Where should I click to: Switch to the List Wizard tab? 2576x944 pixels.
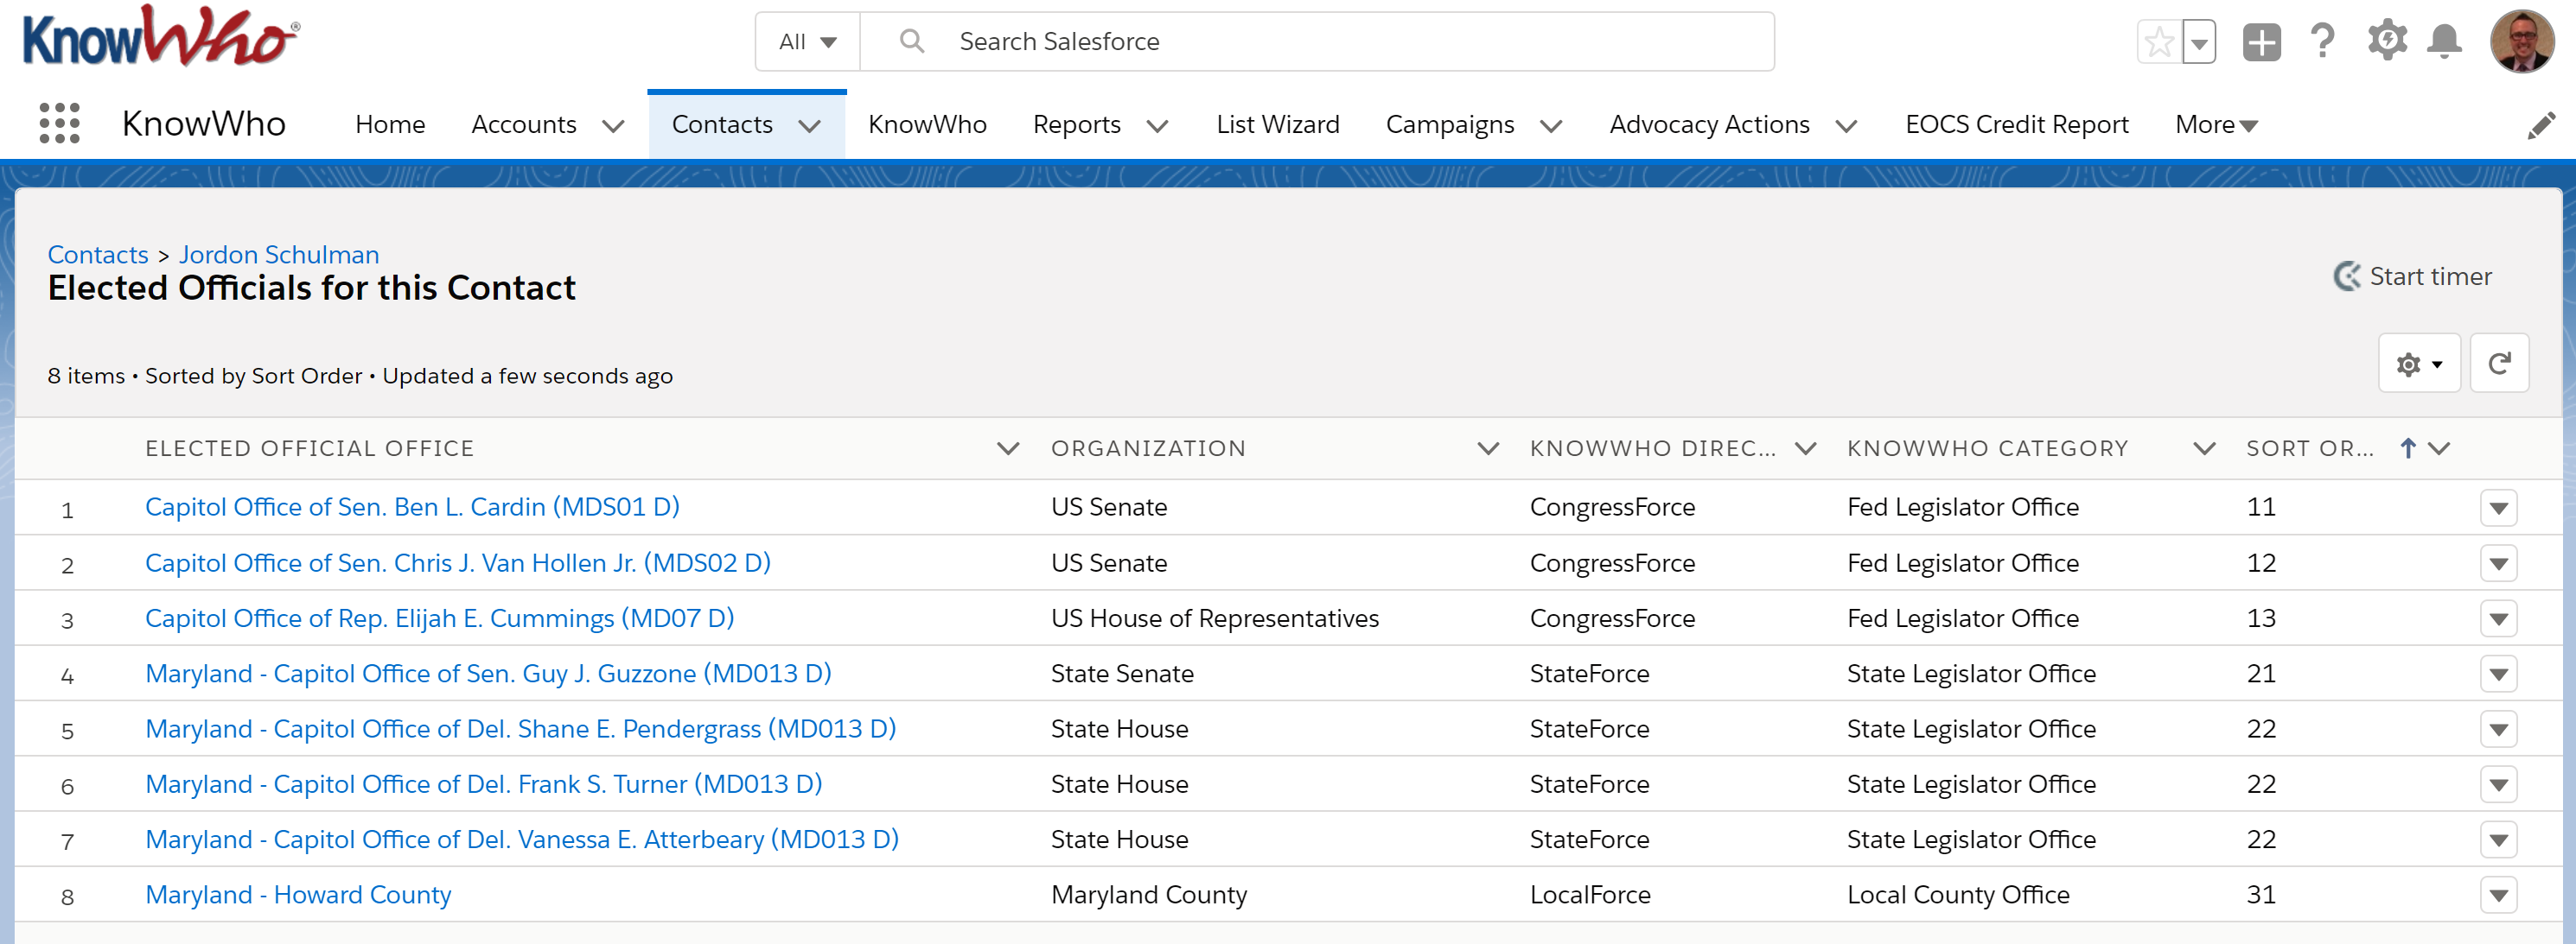point(1277,125)
